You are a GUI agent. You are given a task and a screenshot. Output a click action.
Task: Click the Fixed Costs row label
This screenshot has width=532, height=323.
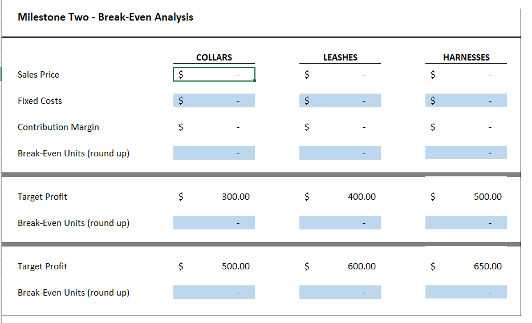tap(40, 101)
